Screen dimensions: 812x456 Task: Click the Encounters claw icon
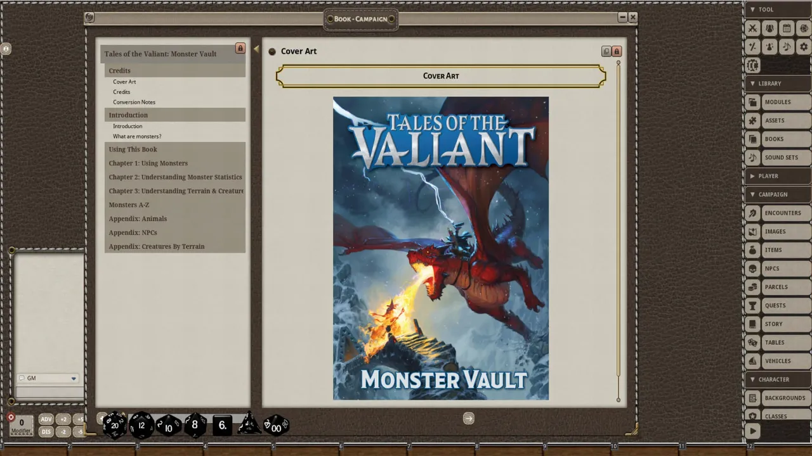753,213
